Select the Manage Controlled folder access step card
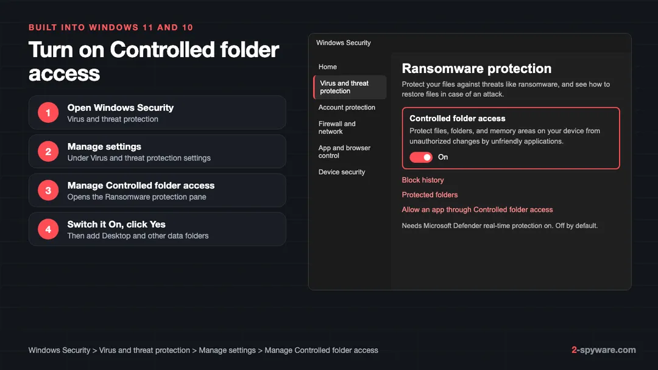Screen dimensions: 658x370 [x=157, y=190]
